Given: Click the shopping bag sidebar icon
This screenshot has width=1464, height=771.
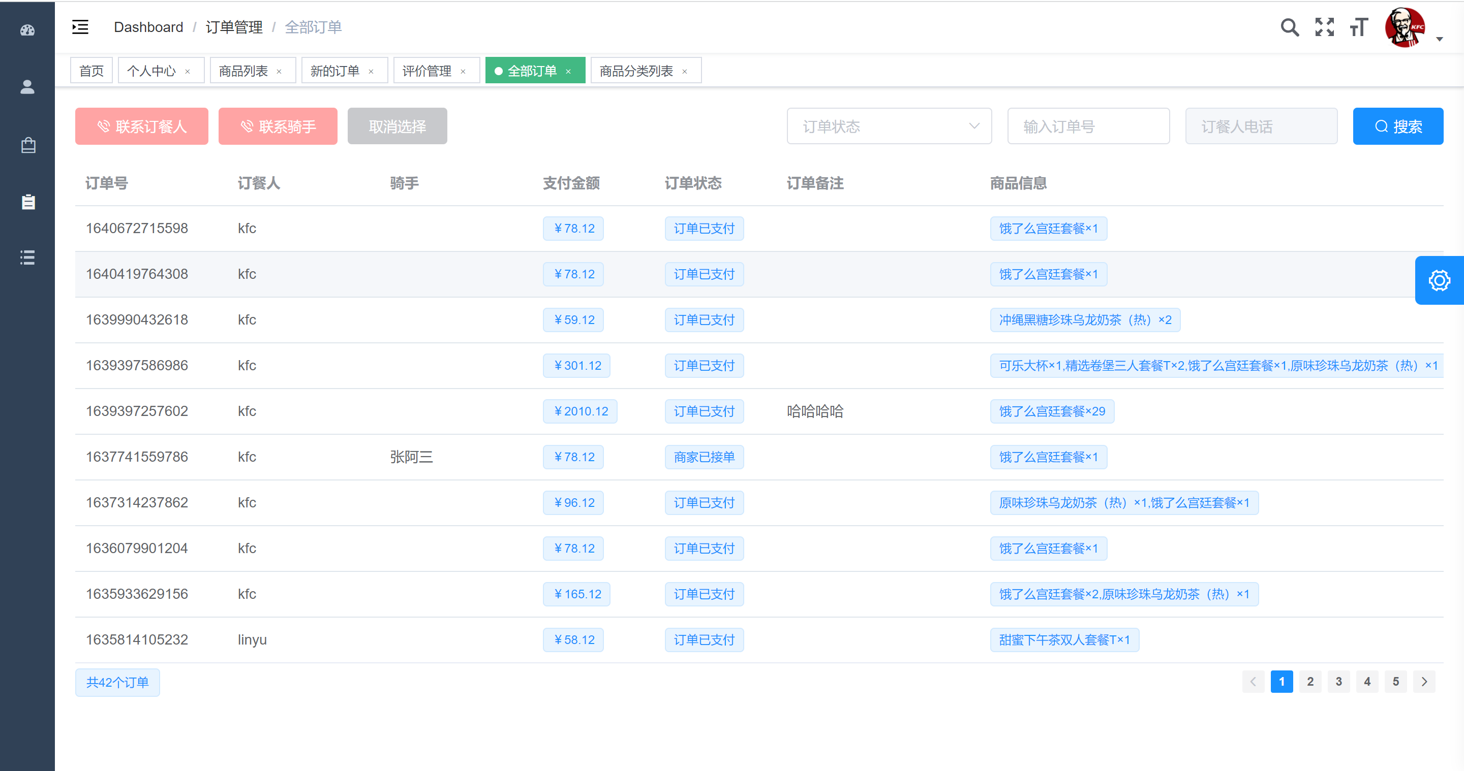Looking at the screenshot, I should [x=27, y=145].
